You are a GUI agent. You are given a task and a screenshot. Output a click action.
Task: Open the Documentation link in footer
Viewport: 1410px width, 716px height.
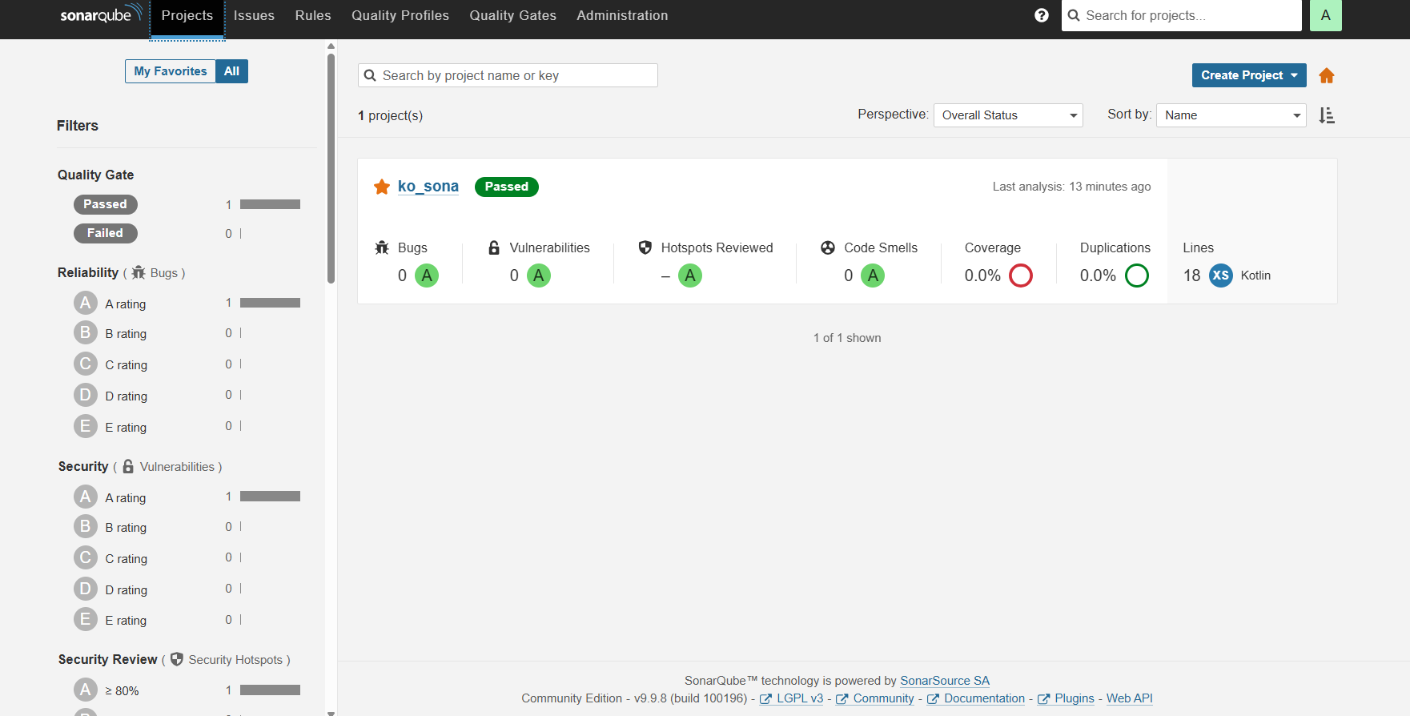pyautogui.click(x=985, y=698)
